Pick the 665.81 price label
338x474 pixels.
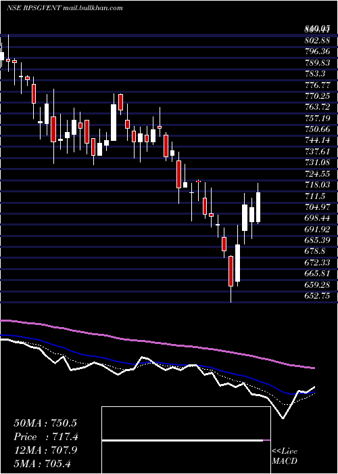tap(317, 274)
